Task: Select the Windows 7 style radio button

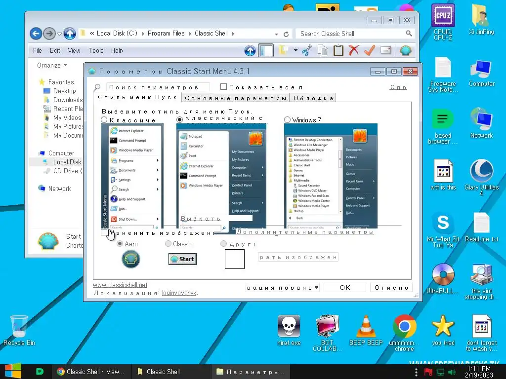Action: pos(287,120)
